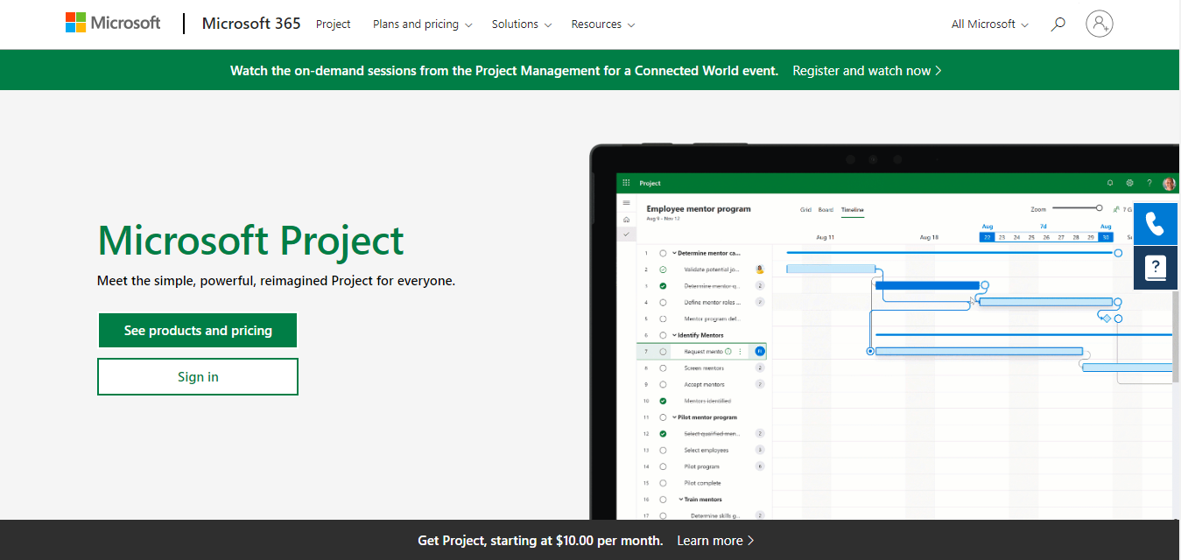Expand the All Microsoft menu

(990, 24)
